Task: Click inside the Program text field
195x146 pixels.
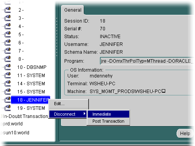Action: tap(147, 61)
